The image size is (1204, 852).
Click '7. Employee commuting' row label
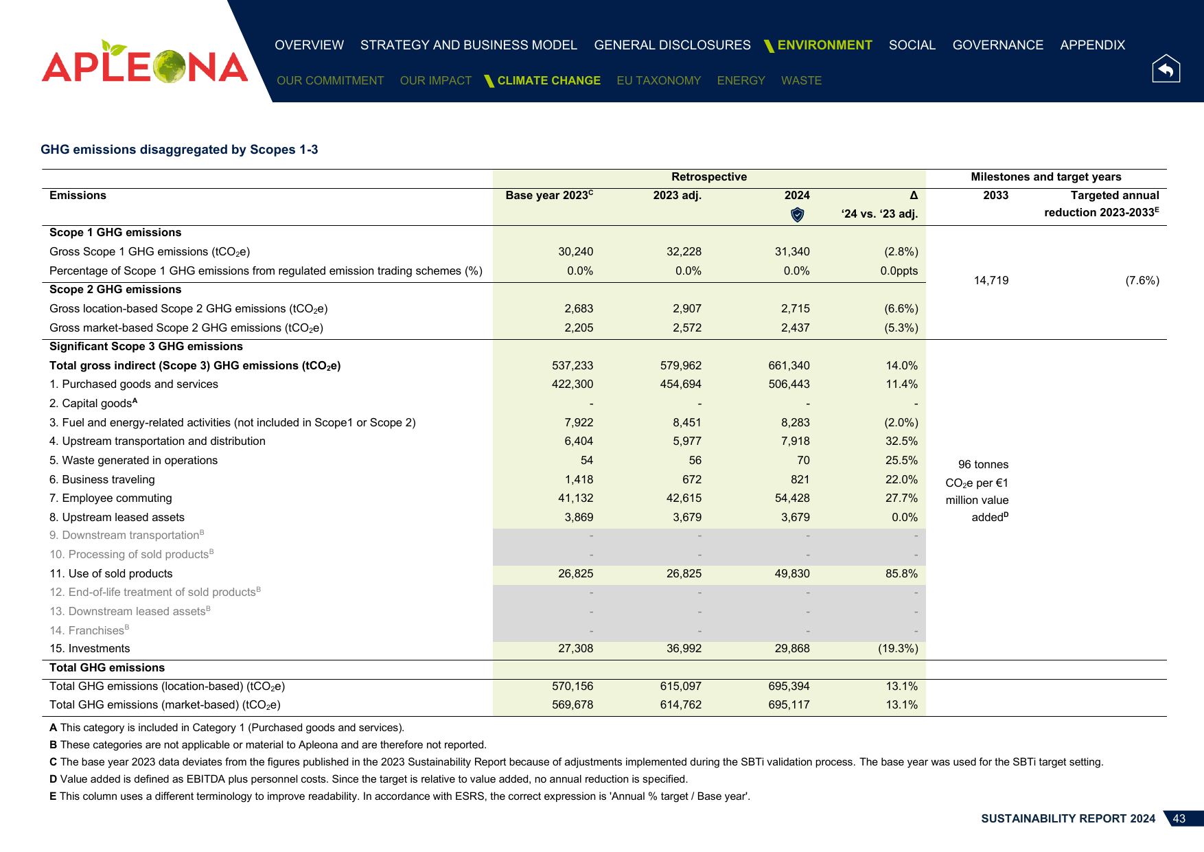tap(111, 498)
